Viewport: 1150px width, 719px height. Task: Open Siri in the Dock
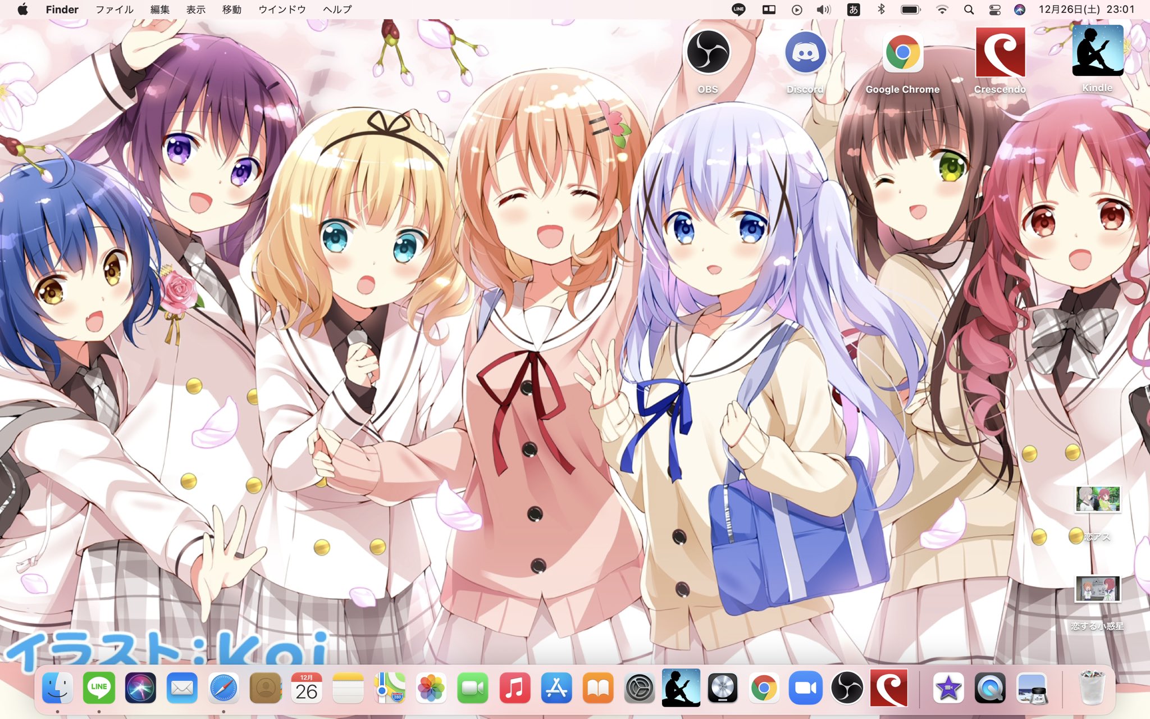[x=140, y=688]
